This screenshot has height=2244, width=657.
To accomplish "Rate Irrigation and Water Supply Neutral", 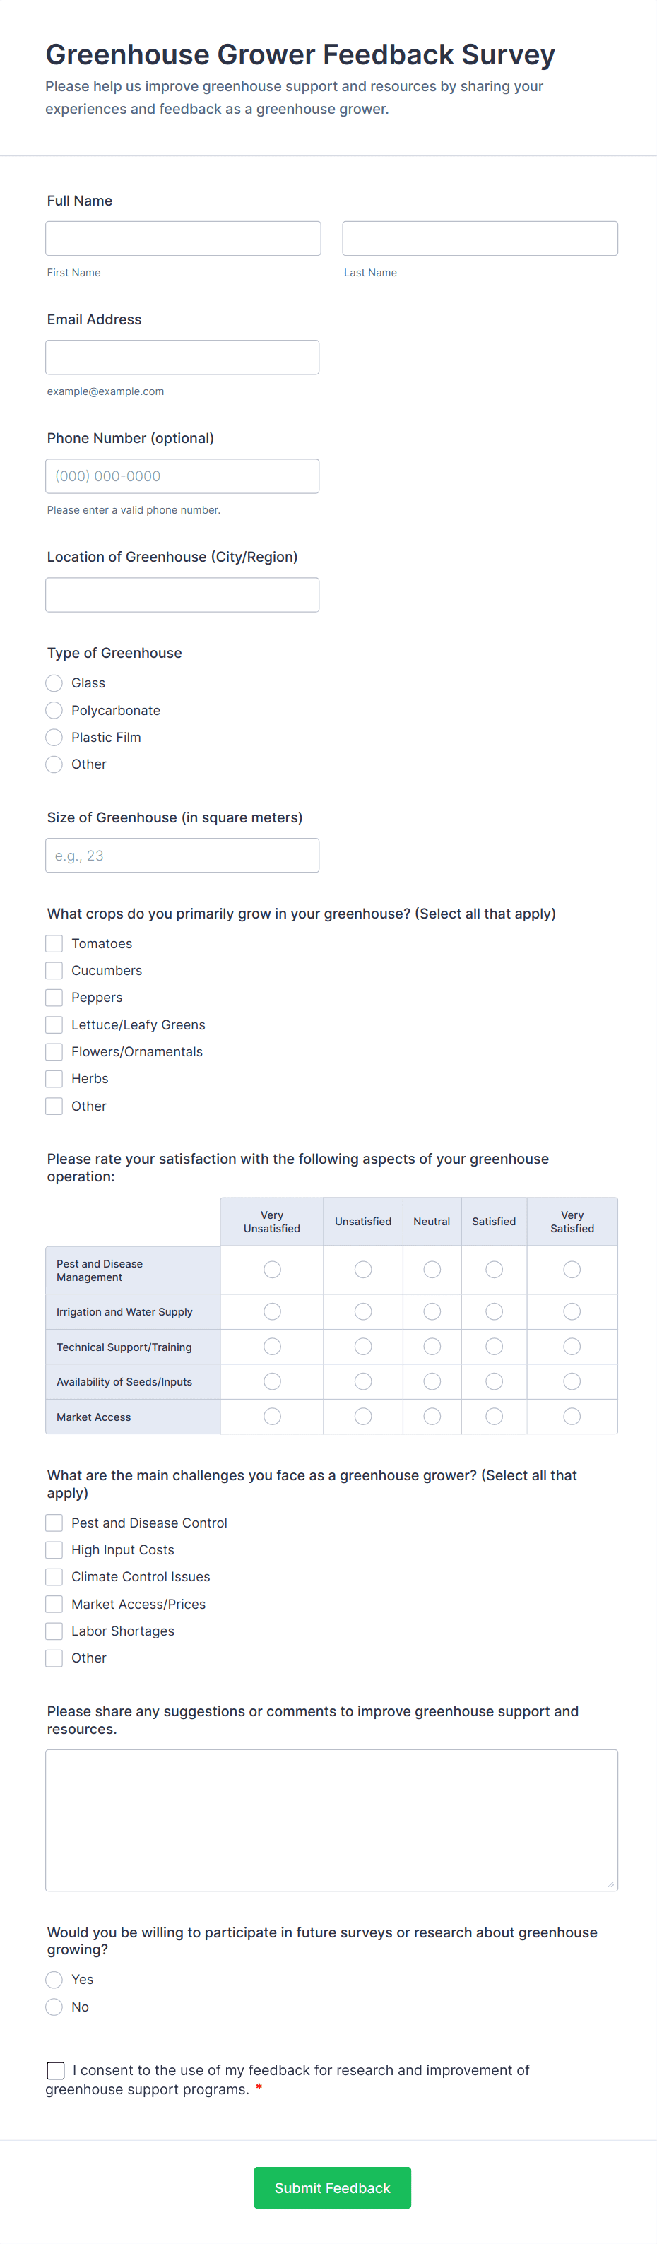I will pyautogui.click(x=432, y=1312).
